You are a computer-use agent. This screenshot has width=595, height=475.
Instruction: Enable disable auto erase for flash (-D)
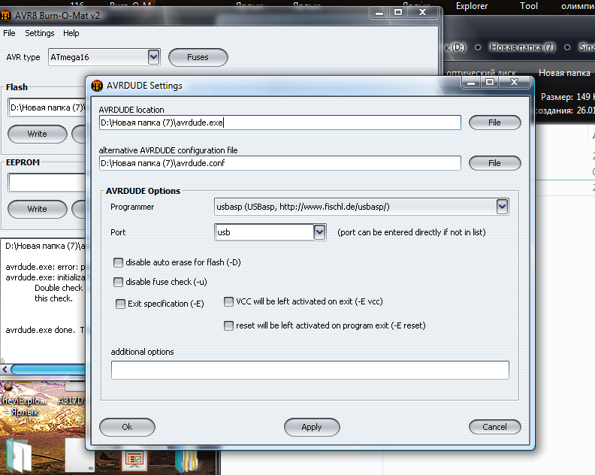click(119, 262)
